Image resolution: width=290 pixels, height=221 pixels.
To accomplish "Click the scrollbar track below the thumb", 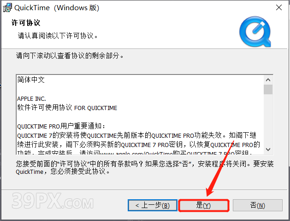I will [x=268, y=120].
